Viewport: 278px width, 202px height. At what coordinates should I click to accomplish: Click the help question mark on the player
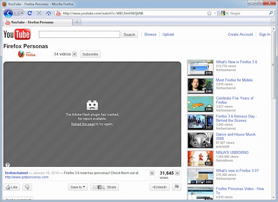click(x=7, y=165)
